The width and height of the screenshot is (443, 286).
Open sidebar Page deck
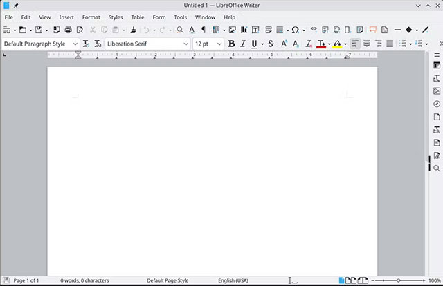click(x=437, y=117)
